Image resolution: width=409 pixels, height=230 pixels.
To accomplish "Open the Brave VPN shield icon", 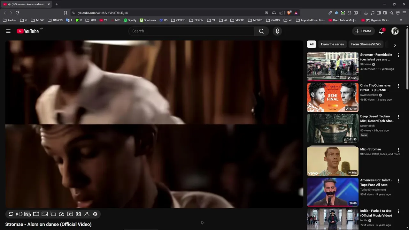I will pos(398,13).
